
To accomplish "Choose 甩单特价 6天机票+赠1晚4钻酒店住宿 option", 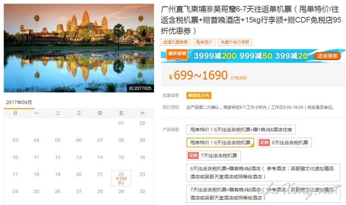I will tap(241, 130).
